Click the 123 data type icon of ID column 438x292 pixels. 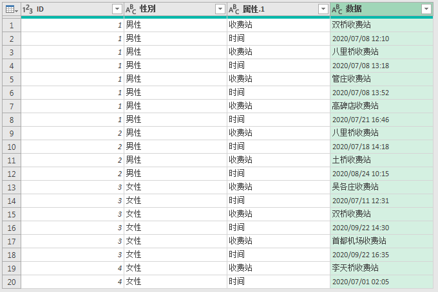27,10
